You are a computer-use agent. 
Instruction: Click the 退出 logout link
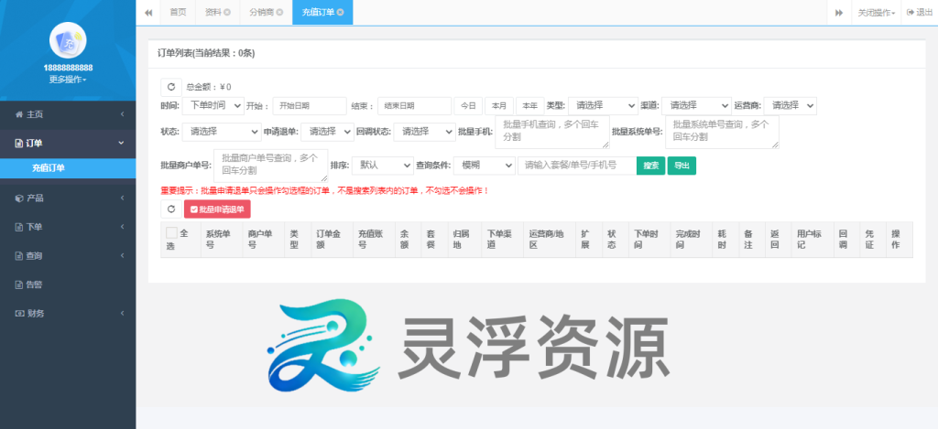point(920,13)
